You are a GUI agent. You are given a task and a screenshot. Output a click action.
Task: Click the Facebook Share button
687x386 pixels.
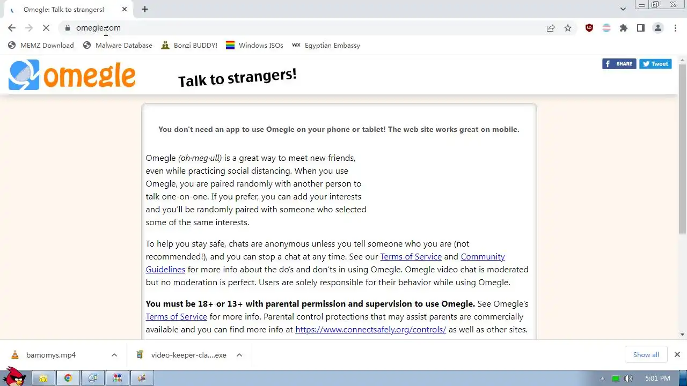pyautogui.click(x=619, y=64)
